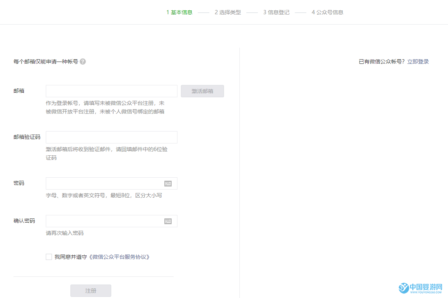Click the keyboard icon in the 密码 field
Viewport: 448px width, 298px height.
(x=168, y=183)
